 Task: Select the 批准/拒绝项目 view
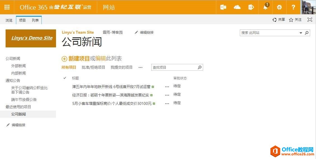[x=93, y=67]
